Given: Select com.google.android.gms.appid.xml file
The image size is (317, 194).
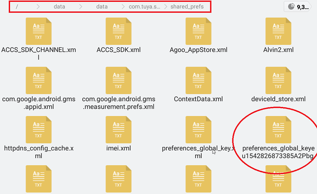Looking at the screenshot, I should [x=39, y=80].
